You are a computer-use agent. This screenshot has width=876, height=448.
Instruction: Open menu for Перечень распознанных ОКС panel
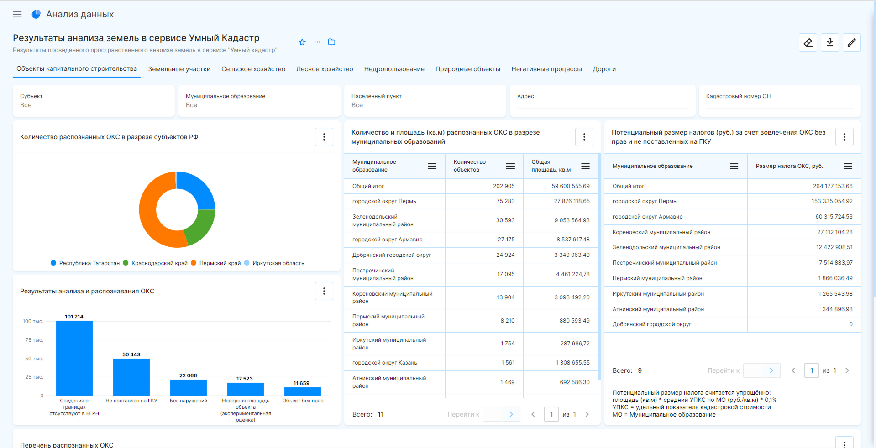click(x=845, y=443)
